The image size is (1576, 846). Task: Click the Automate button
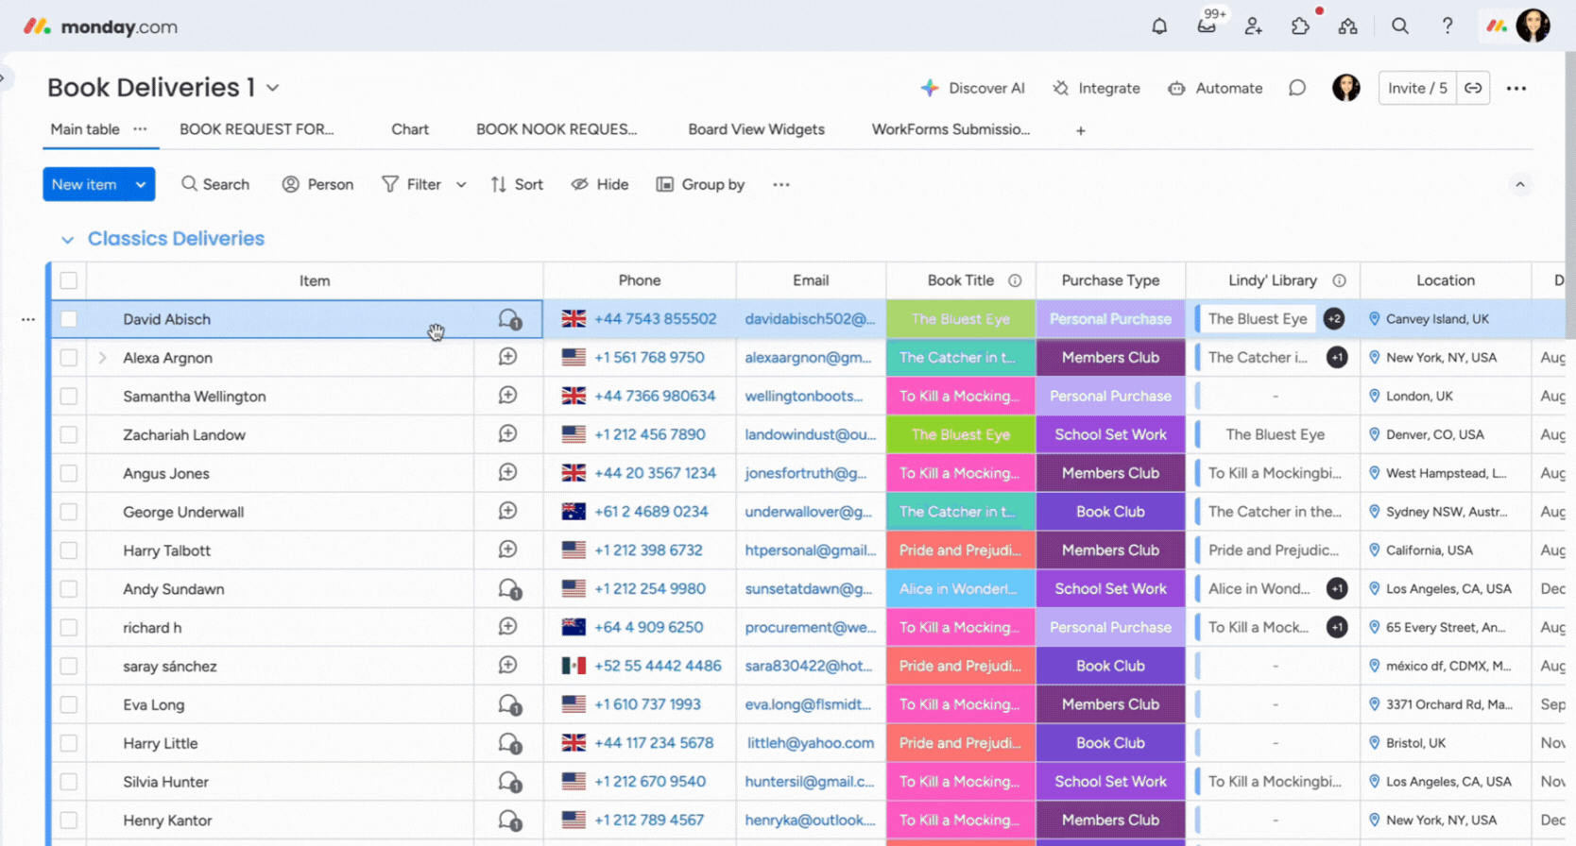point(1215,88)
